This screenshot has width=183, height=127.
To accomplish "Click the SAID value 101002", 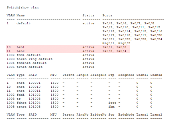I will 34,95.
